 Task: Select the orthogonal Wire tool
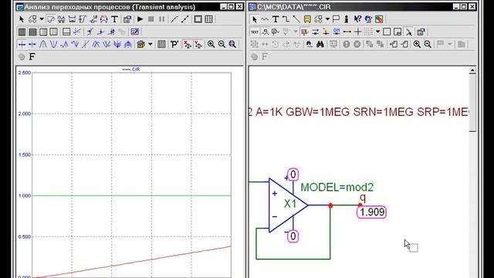tap(286, 19)
